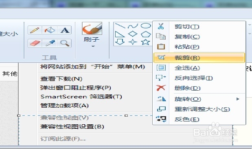This screenshot has width=252, height=149.
Task: Click the clipboard icon next to 粘贴
Action: (161, 47)
